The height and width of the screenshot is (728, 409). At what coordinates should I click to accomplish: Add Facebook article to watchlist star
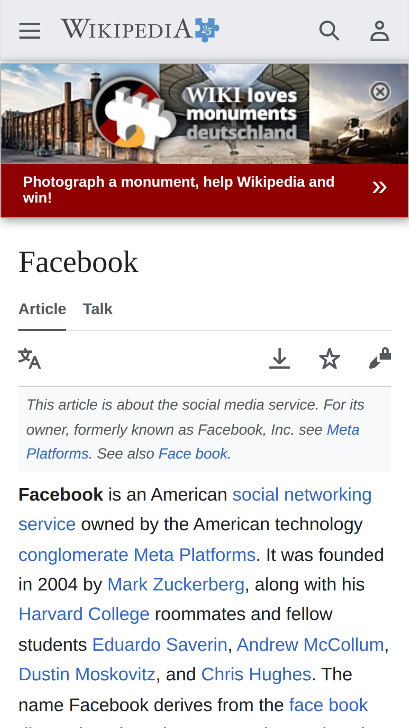pyautogui.click(x=329, y=359)
